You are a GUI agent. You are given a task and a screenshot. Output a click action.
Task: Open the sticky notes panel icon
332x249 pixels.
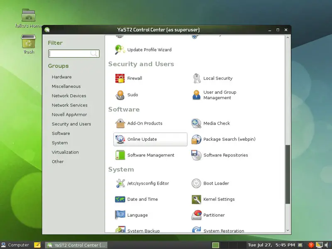[x=37, y=245]
